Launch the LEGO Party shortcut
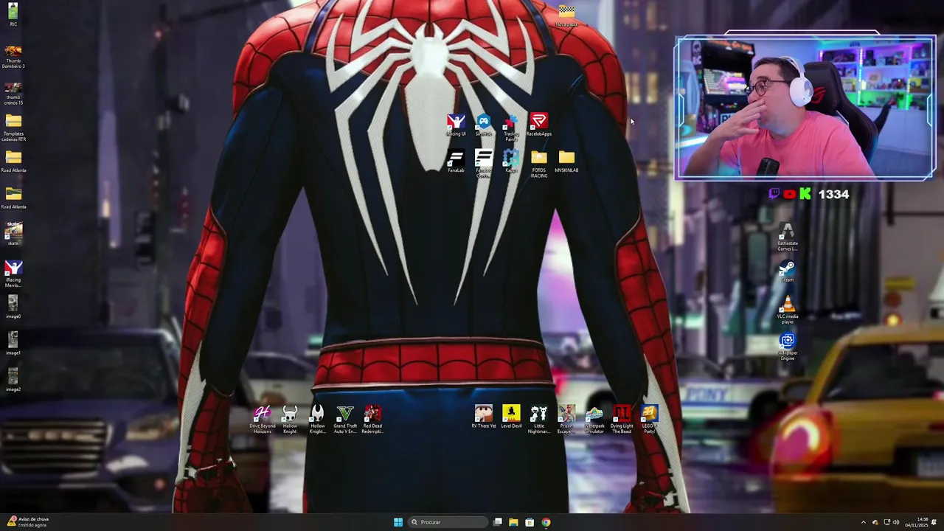 click(649, 420)
